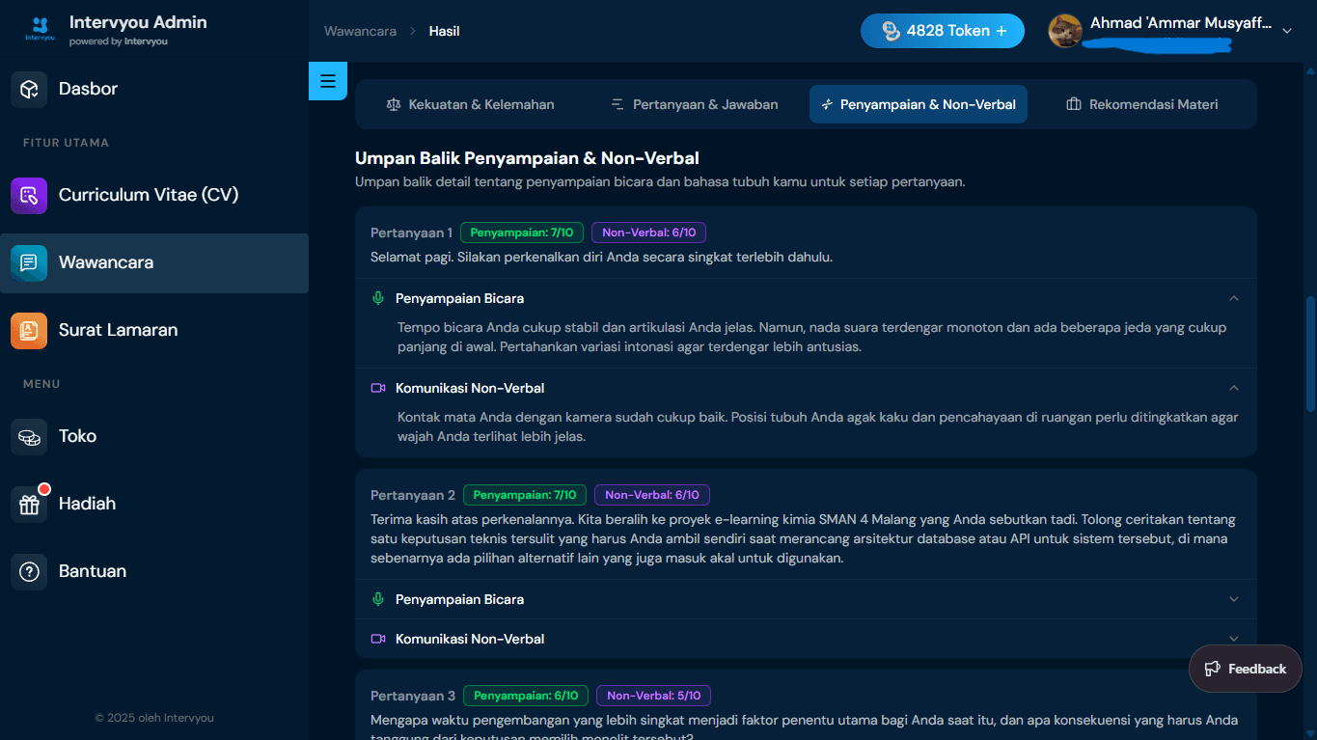This screenshot has width=1317, height=740.
Task: Switch to Kekuatan & Kelemahan tab
Action: [x=471, y=104]
